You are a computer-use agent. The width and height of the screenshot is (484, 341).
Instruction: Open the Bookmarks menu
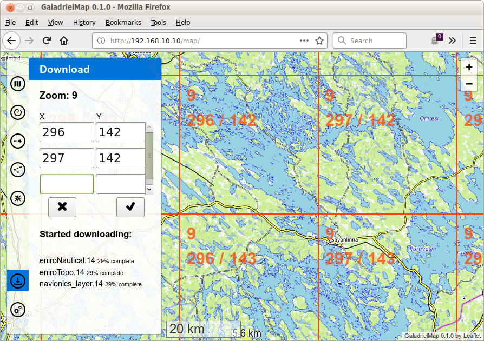(x=123, y=23)
